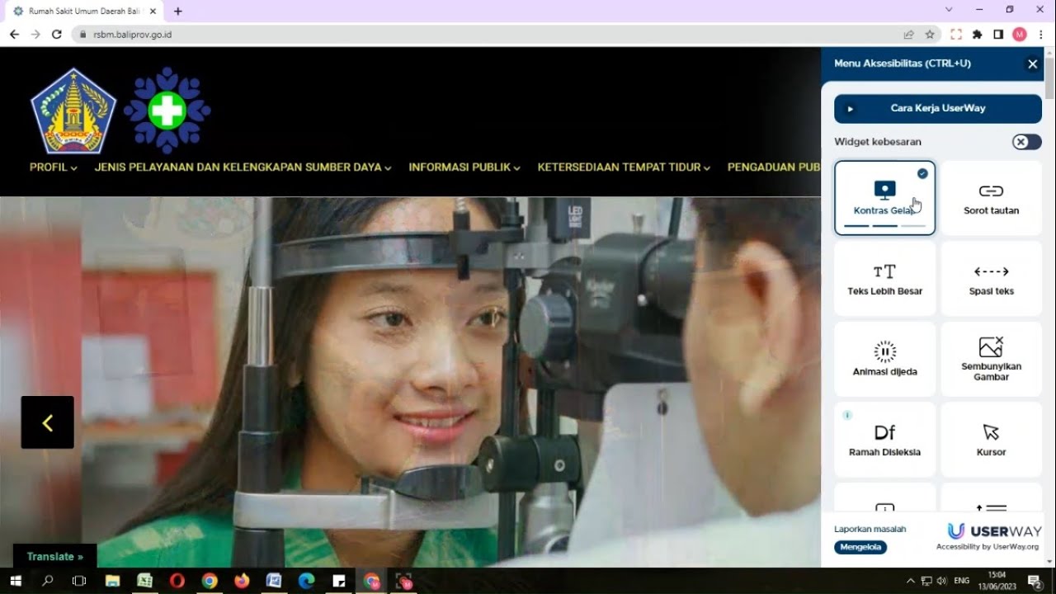Toggle the Spasi teks option
The height and width of the screenshot is (594, 1056).
coord(991,279)
